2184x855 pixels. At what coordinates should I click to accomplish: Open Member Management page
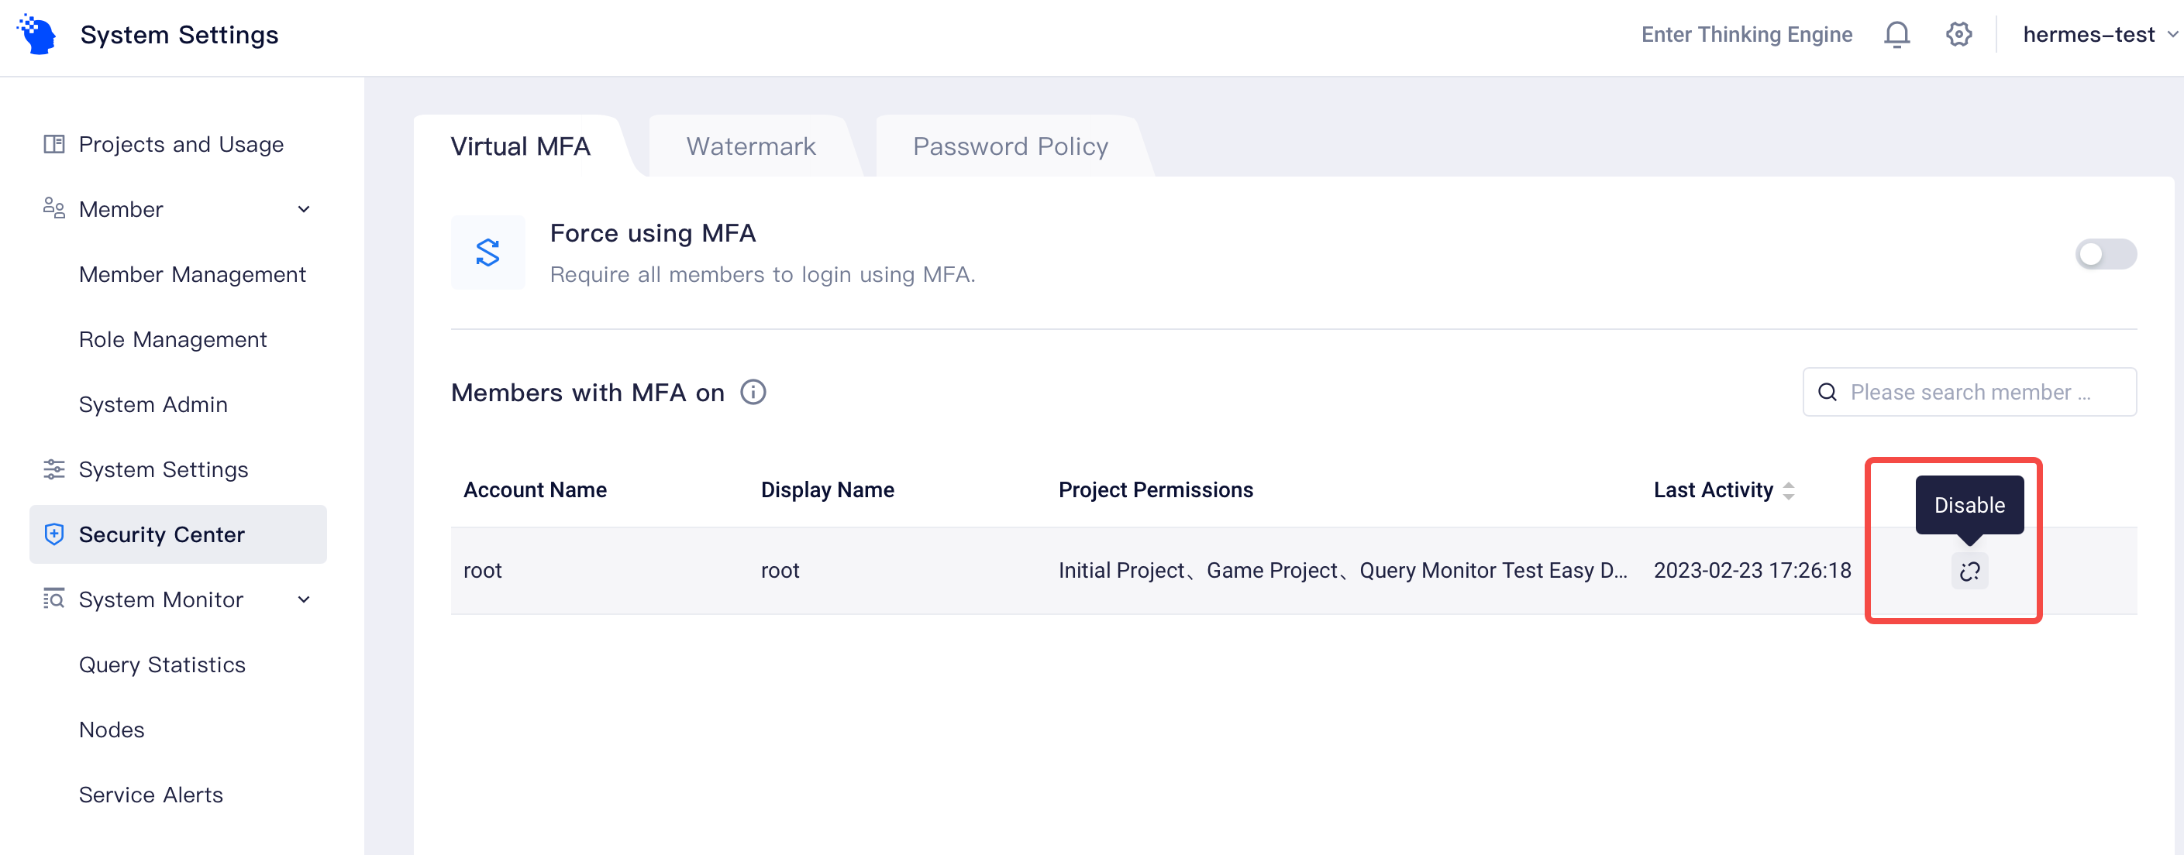(192, 275)
